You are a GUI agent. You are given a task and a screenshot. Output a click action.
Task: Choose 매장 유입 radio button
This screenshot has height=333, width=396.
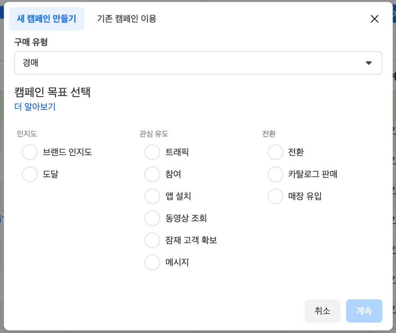click(x=275, y=196)
